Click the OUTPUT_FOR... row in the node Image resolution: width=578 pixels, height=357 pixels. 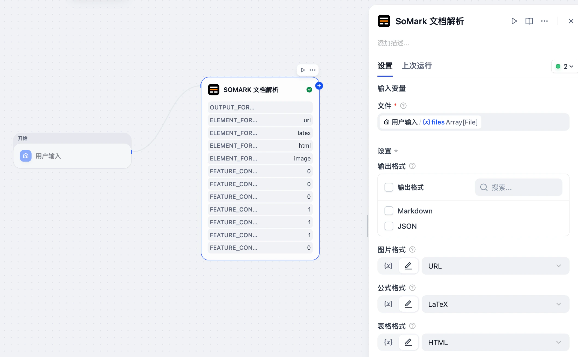pos(260,107)
